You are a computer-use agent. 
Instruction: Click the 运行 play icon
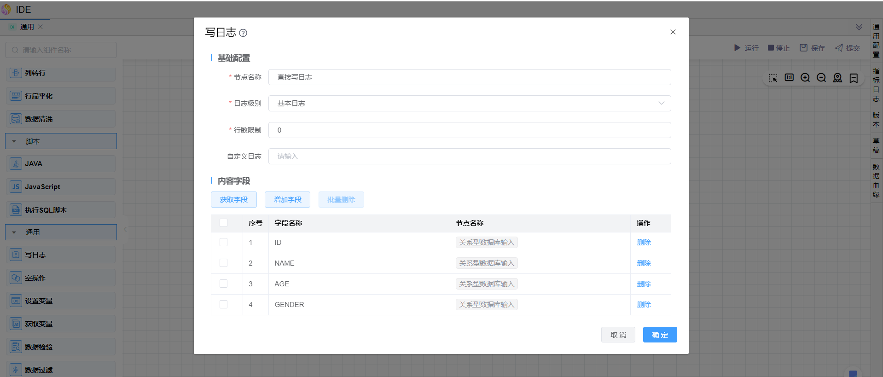click(x=737, y=48)
